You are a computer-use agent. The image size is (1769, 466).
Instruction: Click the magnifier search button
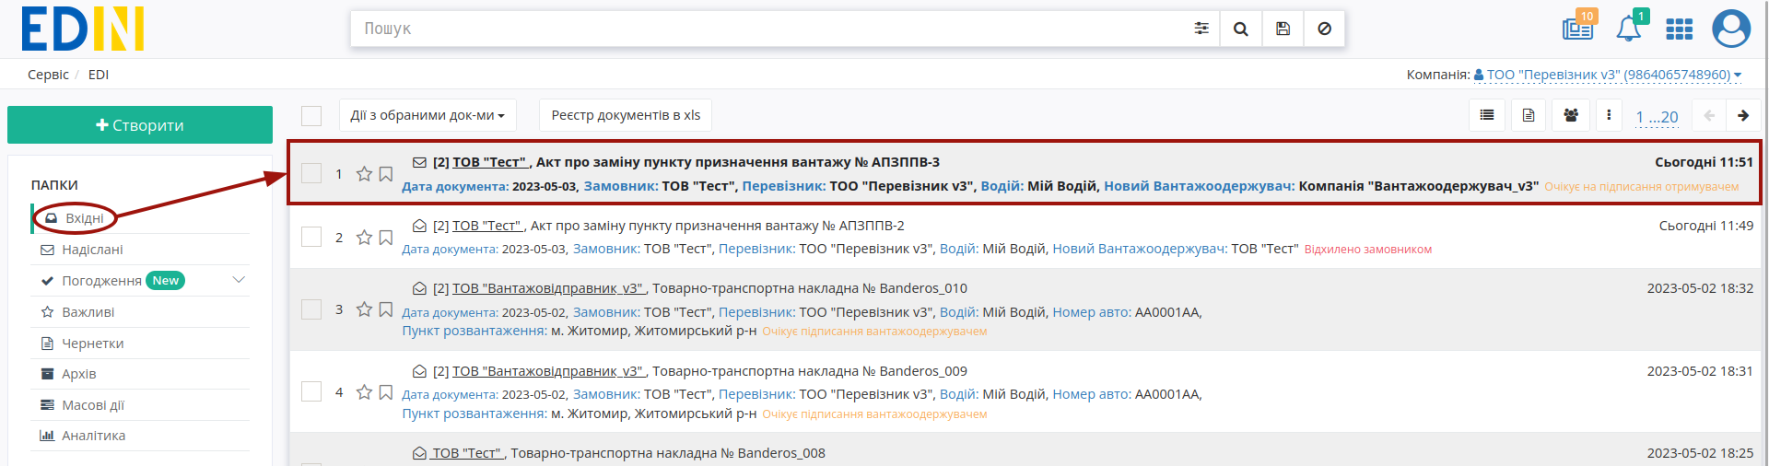(1241, 29)
